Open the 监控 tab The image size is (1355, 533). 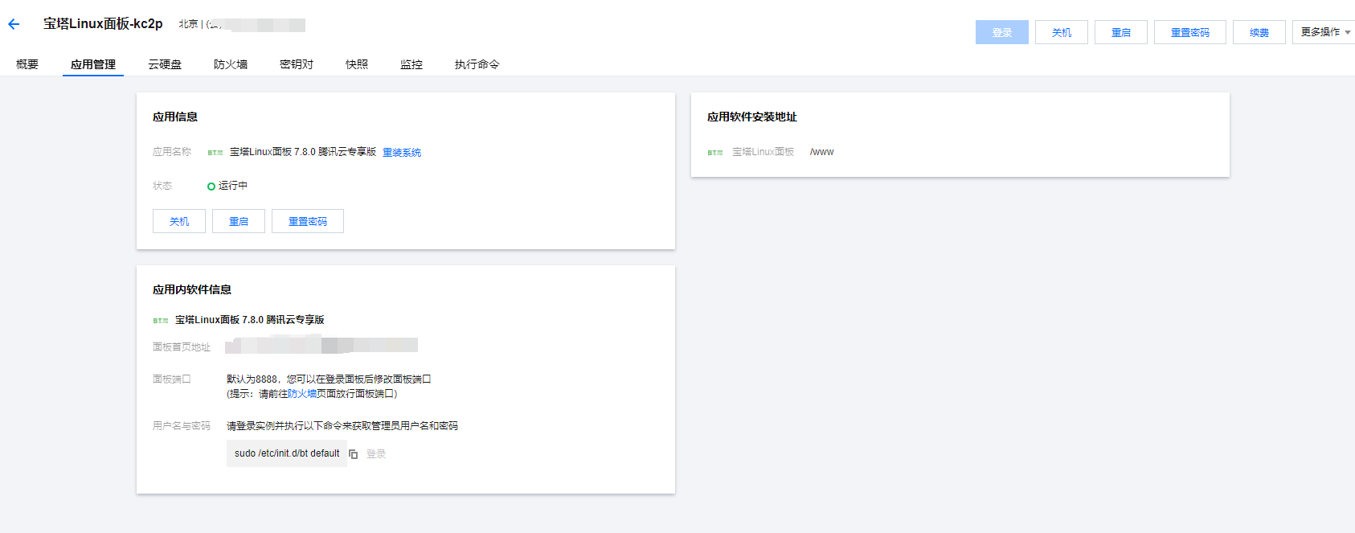[x=411, y=64]
